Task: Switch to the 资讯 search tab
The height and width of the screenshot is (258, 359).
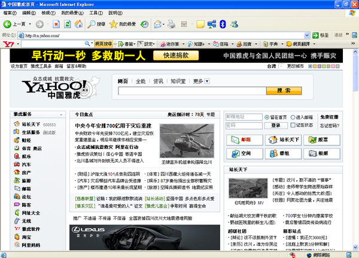Action: tap(158, 81)
